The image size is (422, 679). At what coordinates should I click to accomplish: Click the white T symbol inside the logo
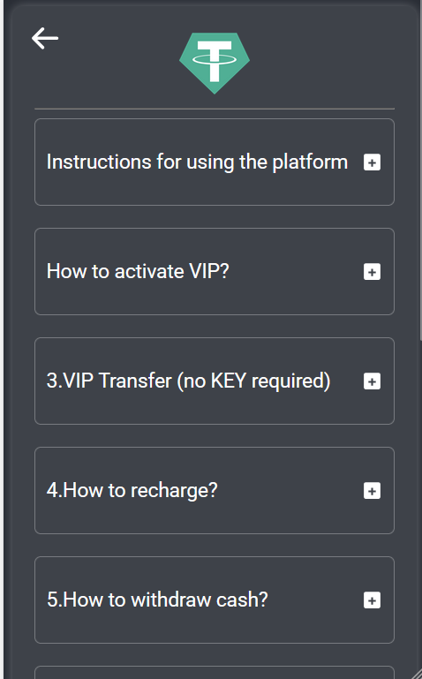pyautogui.click(x=215, y=61)
